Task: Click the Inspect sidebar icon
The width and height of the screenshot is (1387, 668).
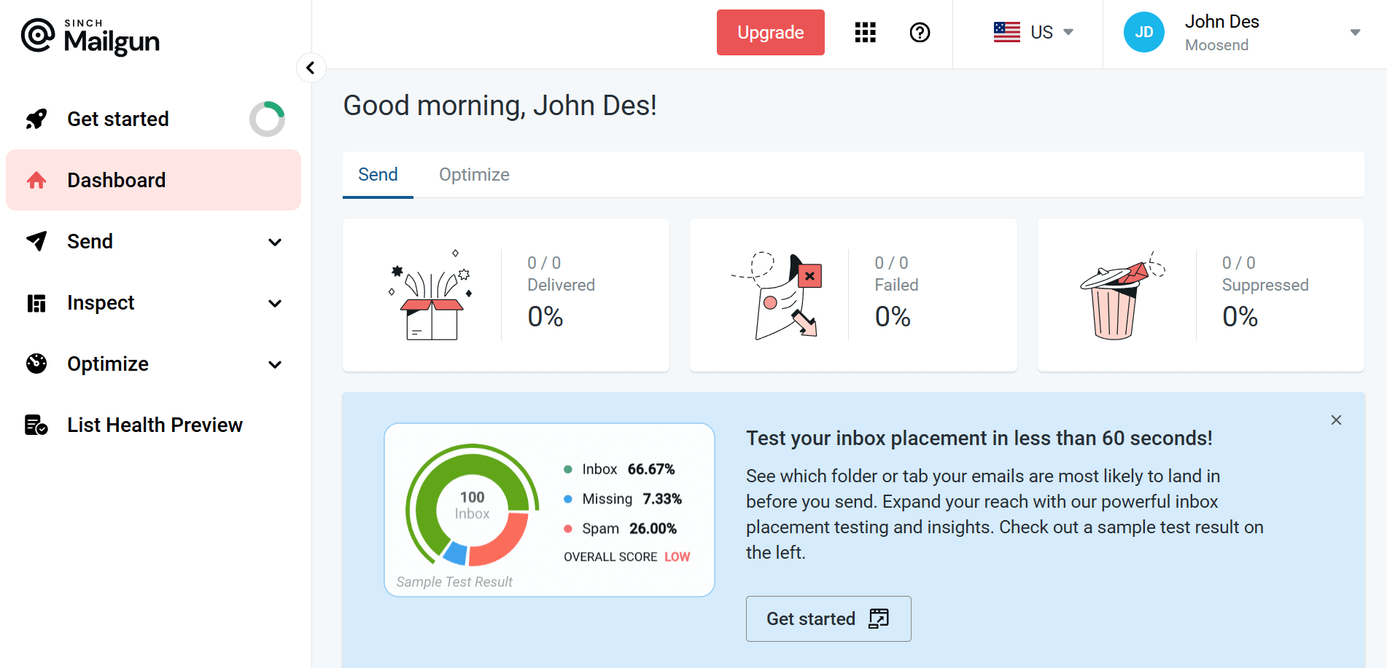Action: (35, 302)
